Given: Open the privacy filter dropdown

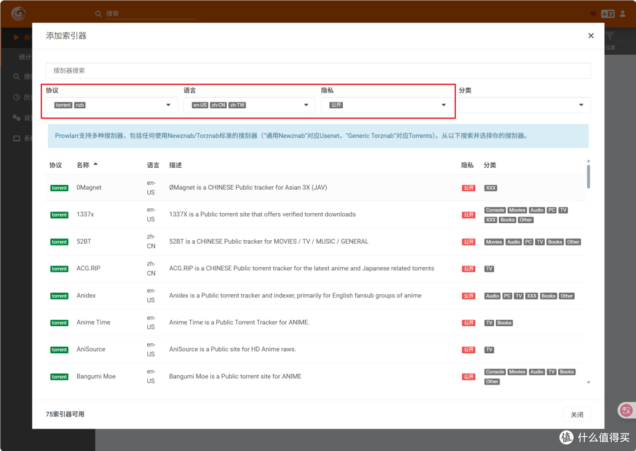Looking at the screenshot, I should tap(387, 105).
